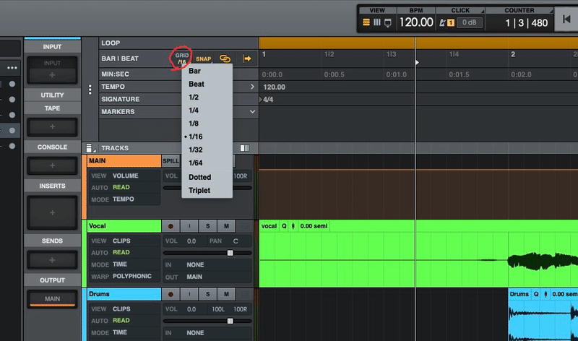The height and width of the screenshot is (341, 578).
Task: Add a TAPE slot with plus
Action: 52,127
